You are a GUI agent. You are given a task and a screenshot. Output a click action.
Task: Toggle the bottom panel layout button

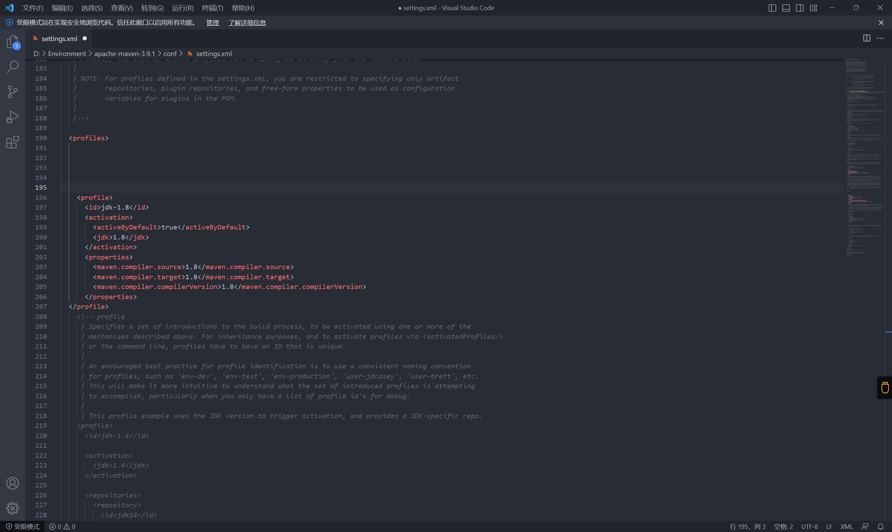(x=786, y=8)
